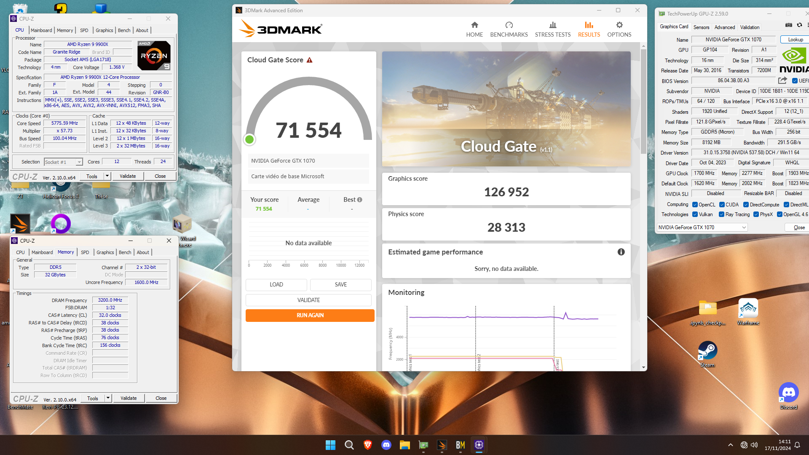Click 3DMark results vertical scrollbar
The height and width of the screenshot is (455, 809).
tap(643, 101)
